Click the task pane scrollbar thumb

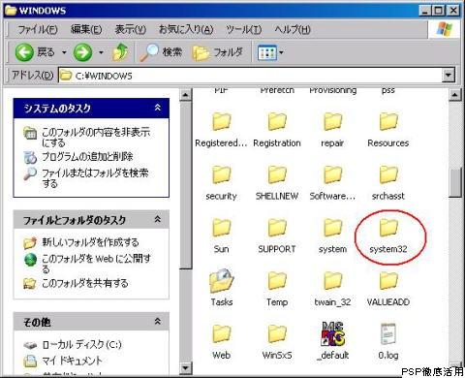pos(185,185)
